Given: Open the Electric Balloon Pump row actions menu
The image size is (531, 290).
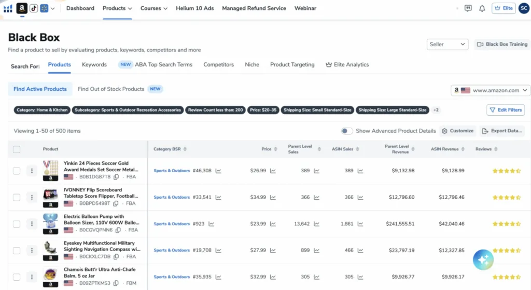Looking at the screenshot, I should 32,224.
